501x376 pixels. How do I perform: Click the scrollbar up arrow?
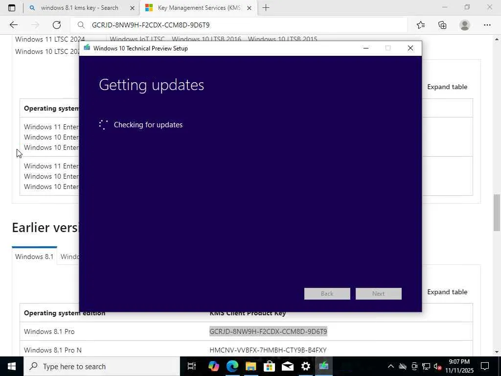tap(497, 39)
